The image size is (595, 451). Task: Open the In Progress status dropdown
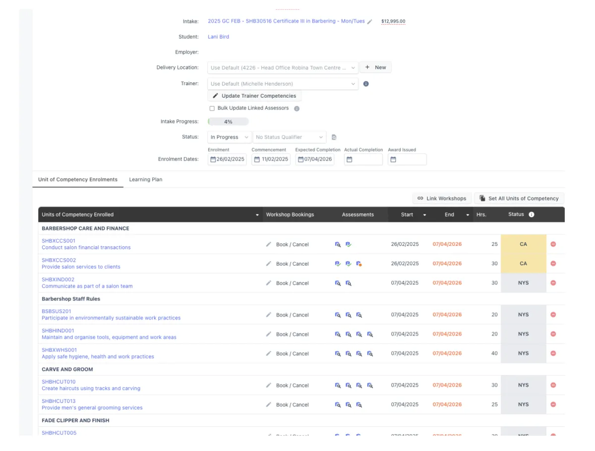coord(229,137)
